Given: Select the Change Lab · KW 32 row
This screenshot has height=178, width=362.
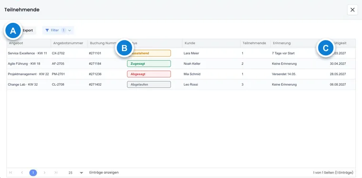Looking at the screenshot, I should tap(181, 84).
